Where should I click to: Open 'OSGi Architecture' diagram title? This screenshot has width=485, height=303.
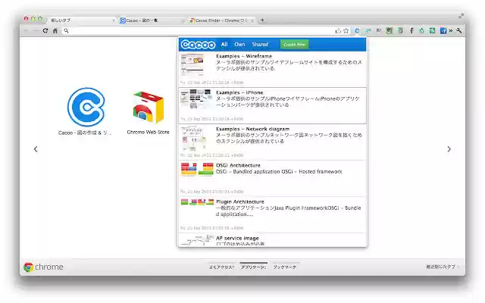coord(238,165)
